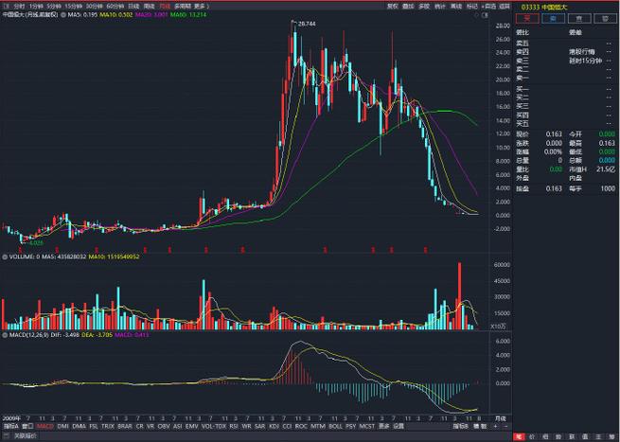Click 叠加 overlay button
Viewport: 620px width, 442px height.
(x=408, y=7)
